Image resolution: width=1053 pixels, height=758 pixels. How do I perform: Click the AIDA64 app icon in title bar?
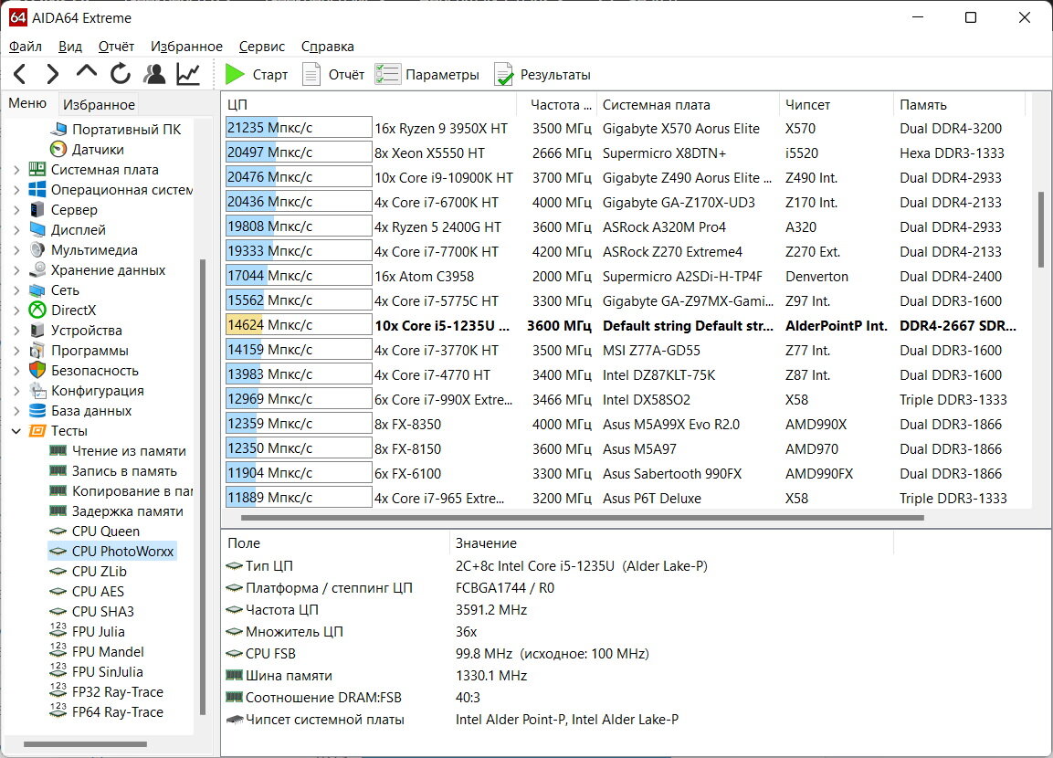(18, 17)
